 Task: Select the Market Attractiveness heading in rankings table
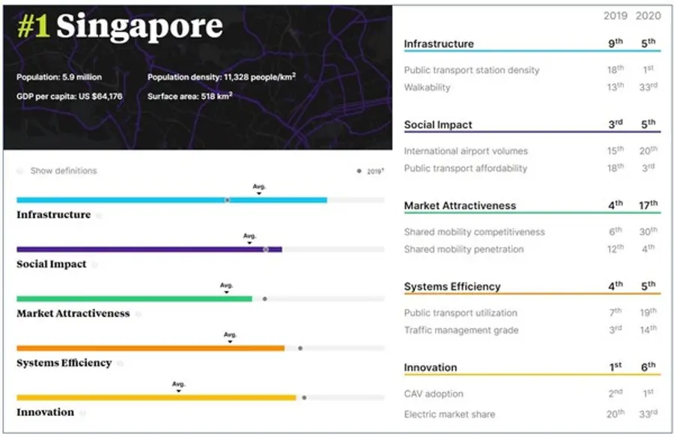coord(460,206)
